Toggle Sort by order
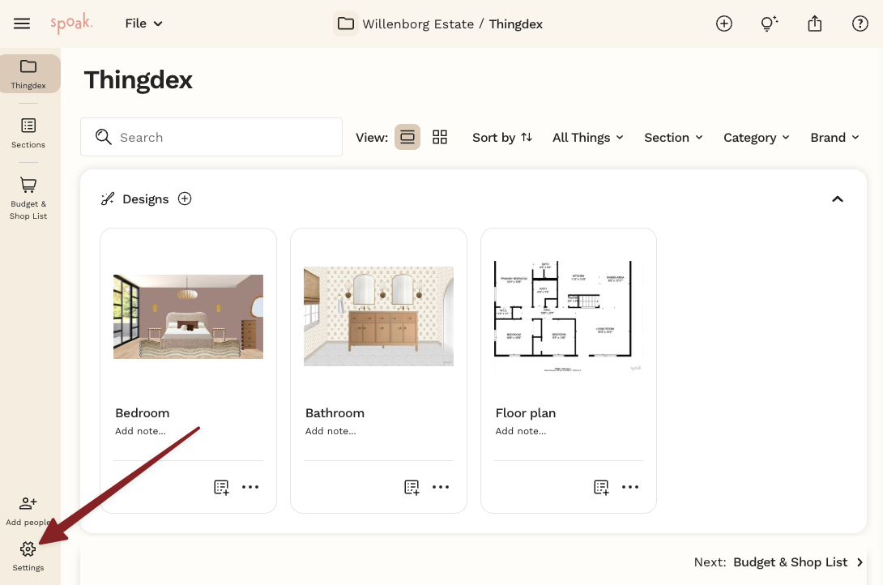Image resolution: width=883 pixels, height=585 pixels. point(502,138)
